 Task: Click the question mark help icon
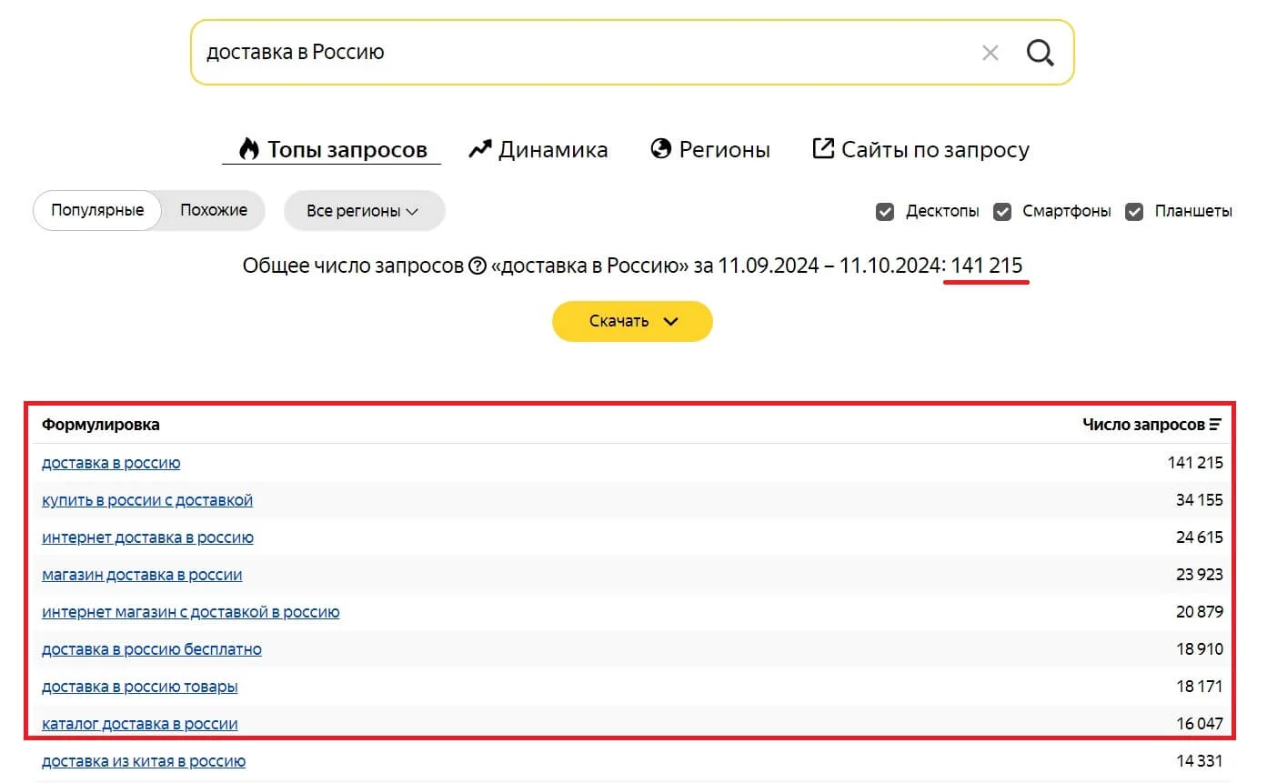coord(478,266)
